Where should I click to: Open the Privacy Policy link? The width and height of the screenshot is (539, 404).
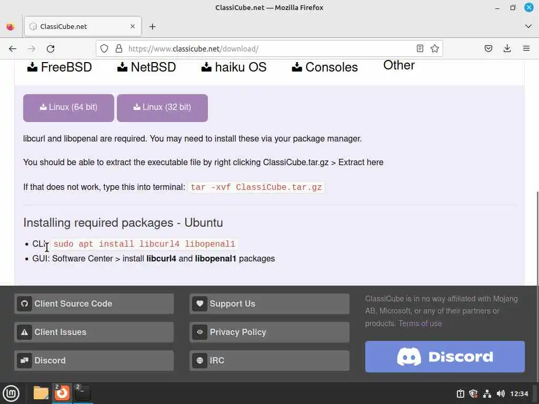pyautogui.click(x=269, y=332)
